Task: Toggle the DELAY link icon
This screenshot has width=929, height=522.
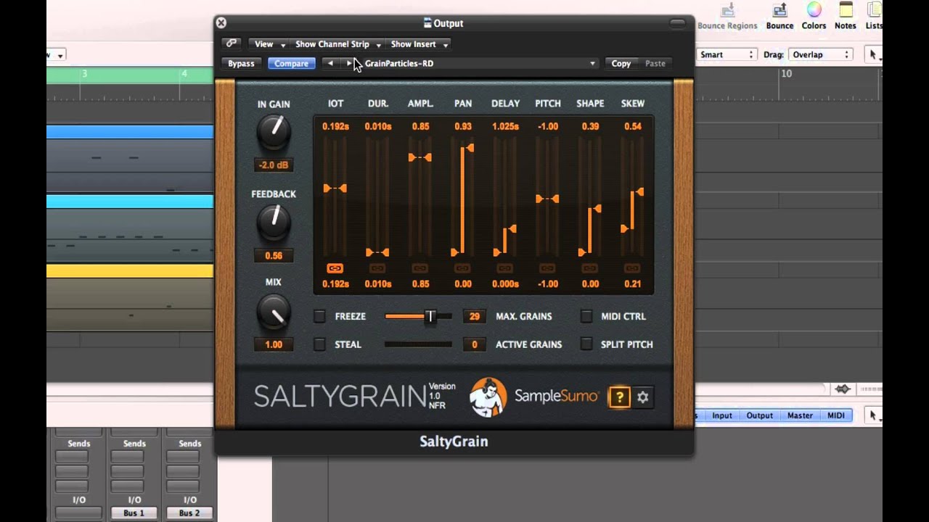Action: click(504, 268)
